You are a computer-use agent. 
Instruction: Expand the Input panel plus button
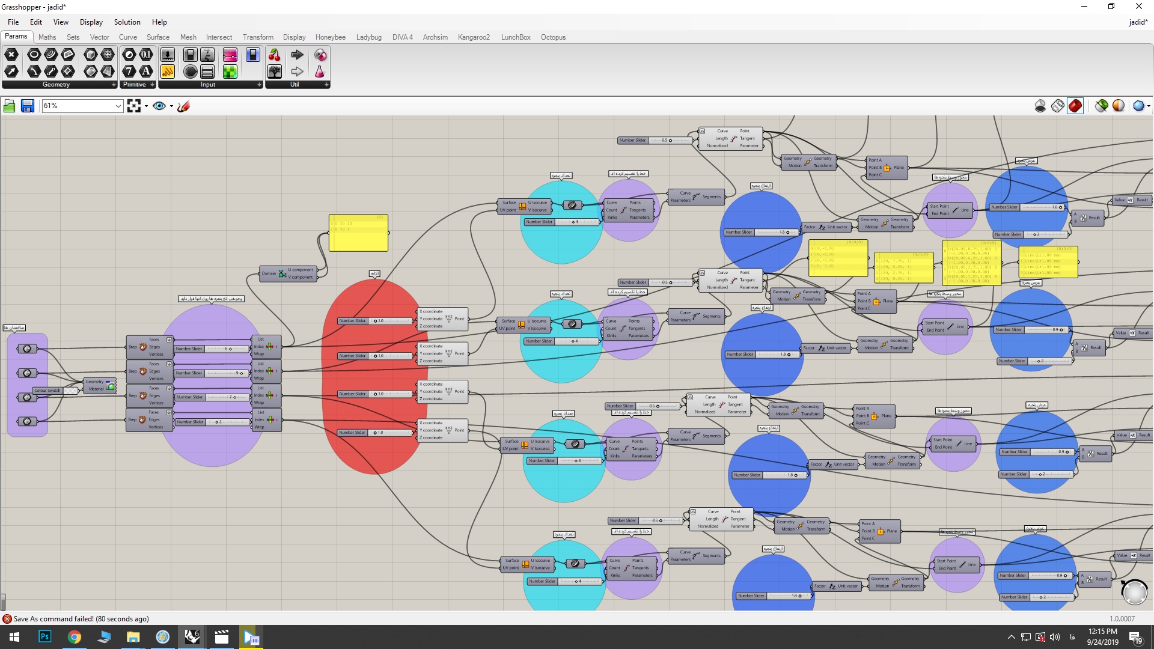(x=259, y=85)
